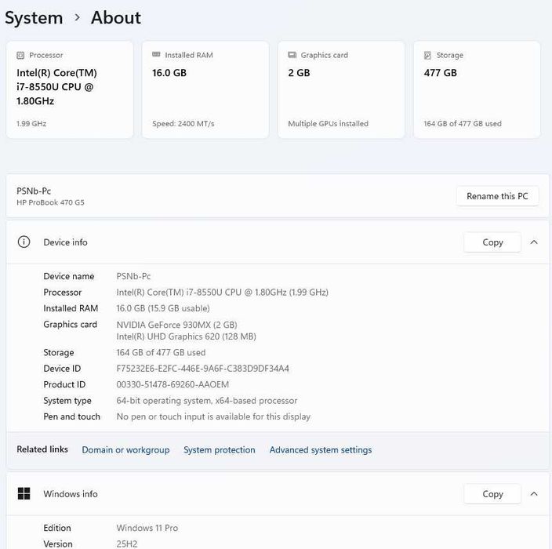Click the 1.99 GHz text in Processor card
The width and height of the screenshot is (552, 549).
[31, 124]
